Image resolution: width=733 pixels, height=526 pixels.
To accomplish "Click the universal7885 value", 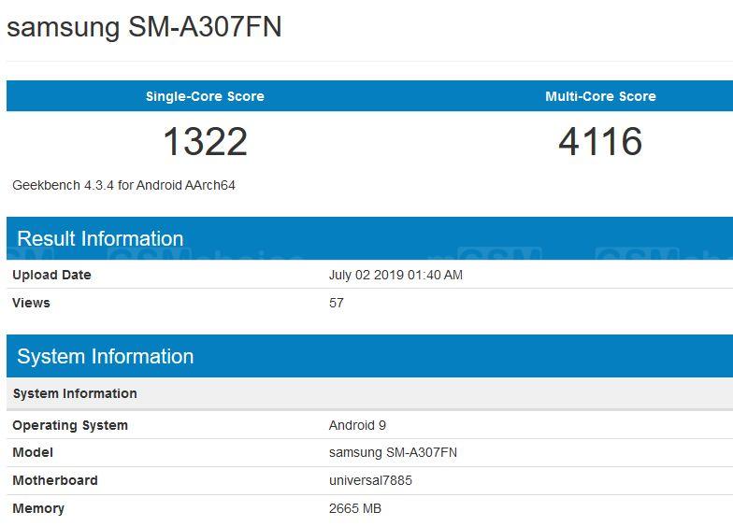I will [370, 480].
